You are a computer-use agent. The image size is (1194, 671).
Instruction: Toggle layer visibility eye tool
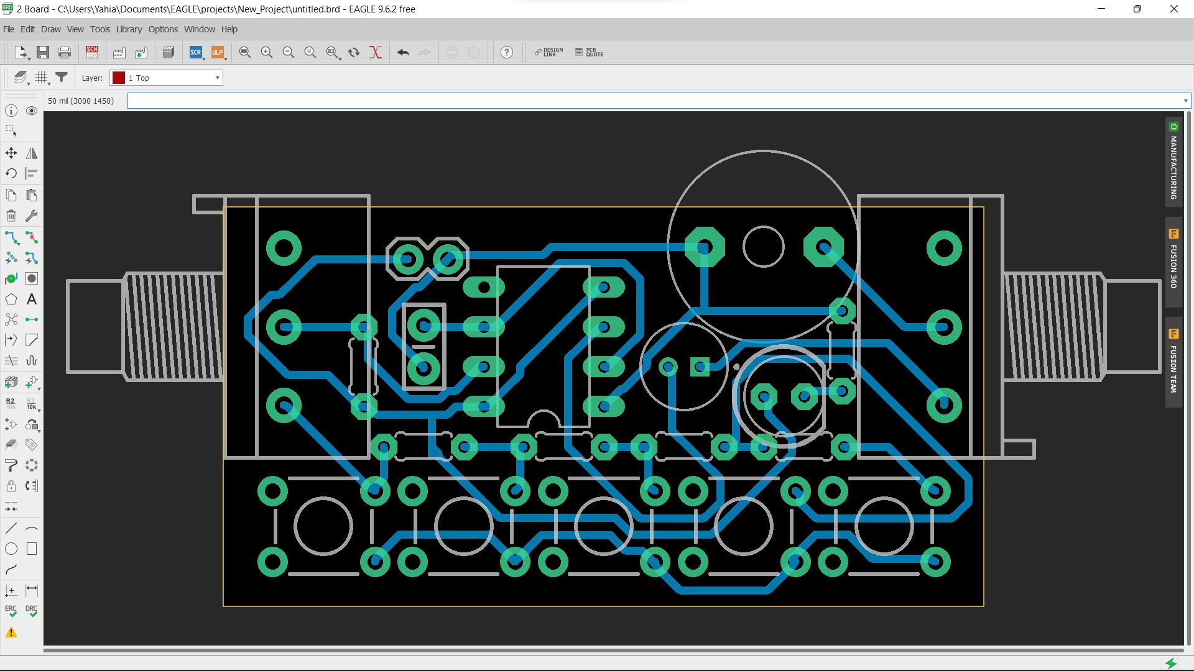point(32,111)
